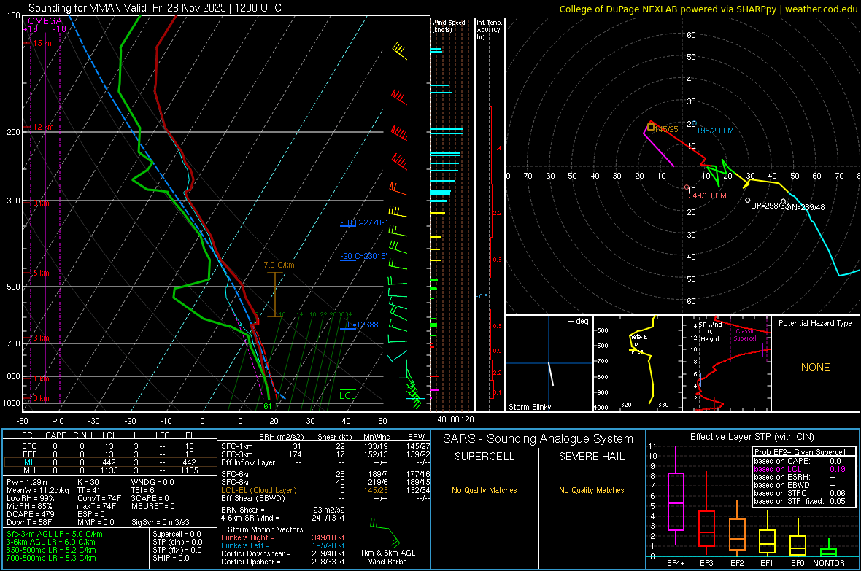
Task: Select the EFF parcel row
Action: click(x=109, y=454)
